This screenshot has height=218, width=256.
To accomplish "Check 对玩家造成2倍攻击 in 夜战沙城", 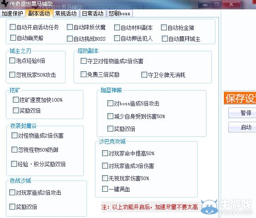I will (12, 193).
